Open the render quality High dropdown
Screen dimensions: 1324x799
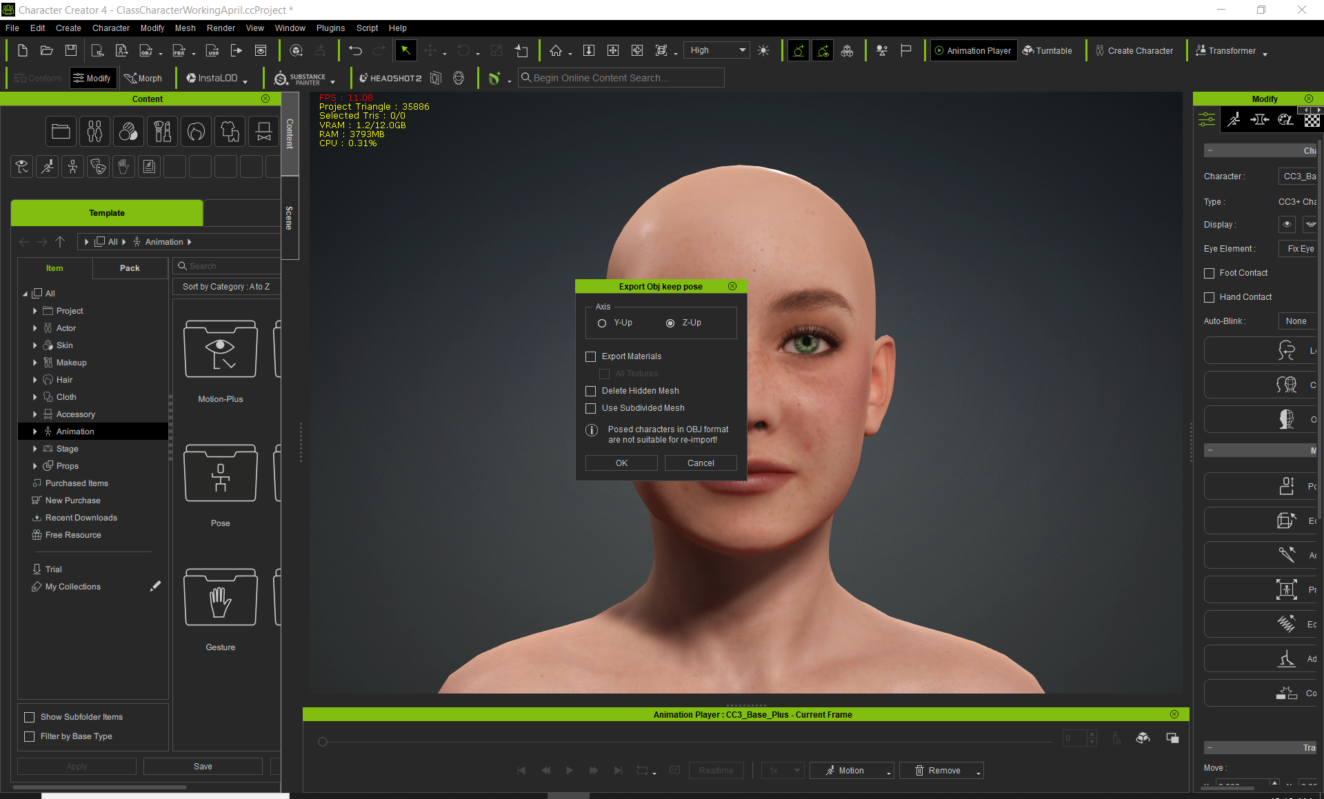717,50
